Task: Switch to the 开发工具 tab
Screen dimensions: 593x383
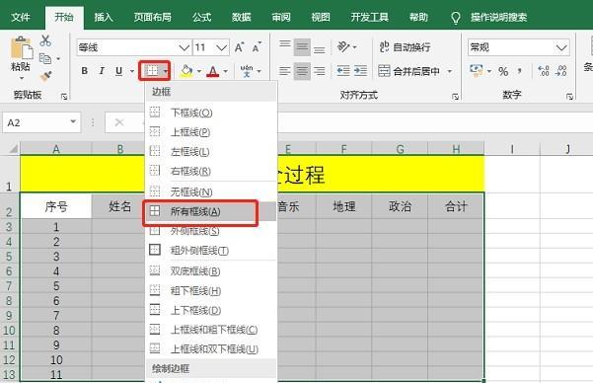Action: click(x=369, y=17)
